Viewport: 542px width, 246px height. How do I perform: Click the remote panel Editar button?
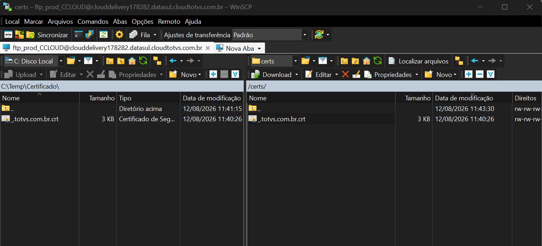[x=318, y=74]
